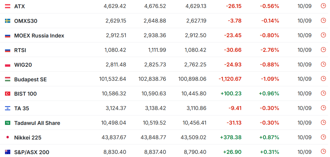The width and height of the screenshot is (330, 157).
Task: Click the Saudi flag beside Tadawul All Share
Action: (x=8, y=123)
